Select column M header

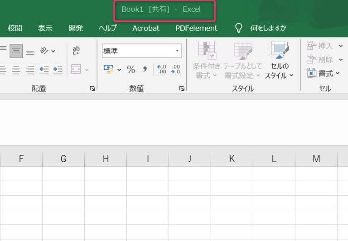tap(316, 159)
